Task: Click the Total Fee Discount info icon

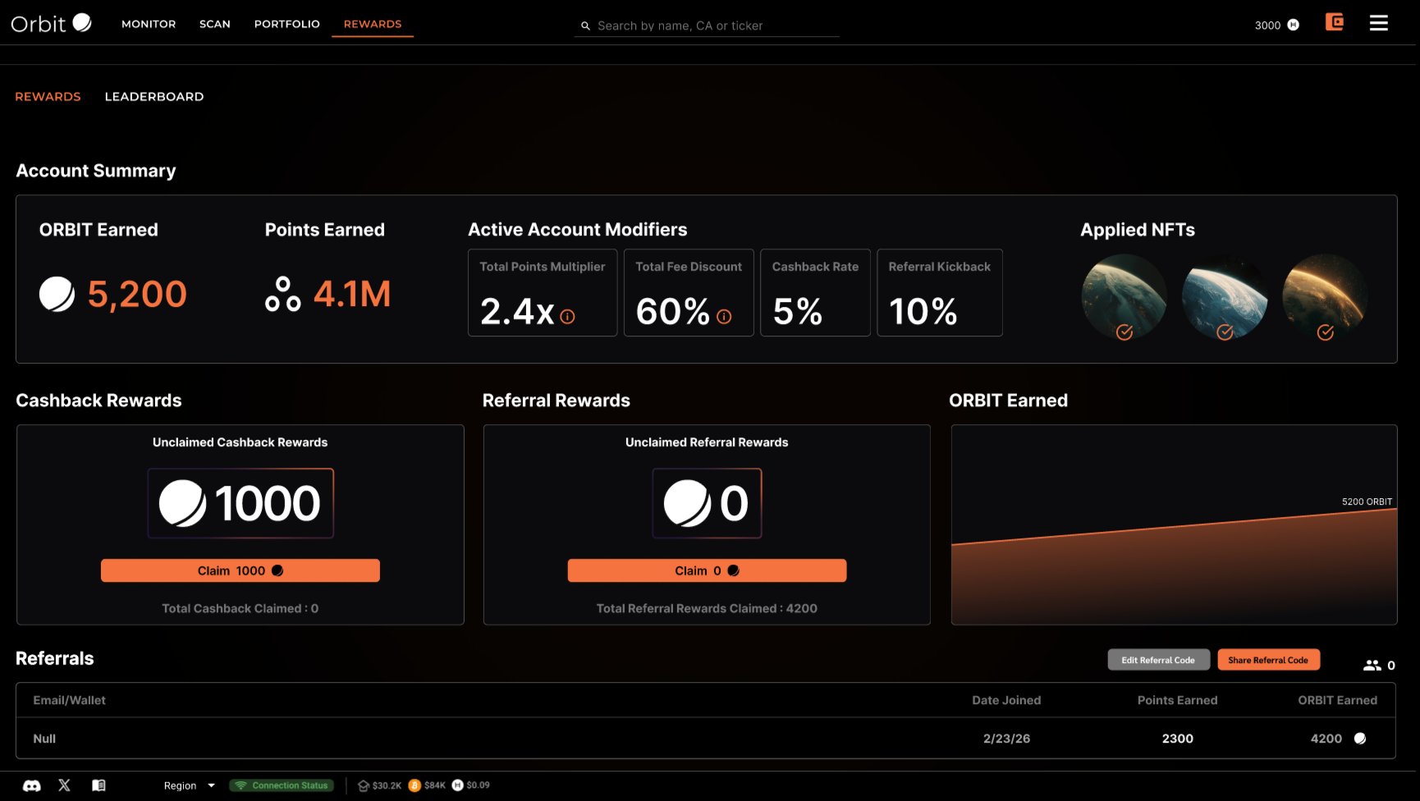Action: 723,317
